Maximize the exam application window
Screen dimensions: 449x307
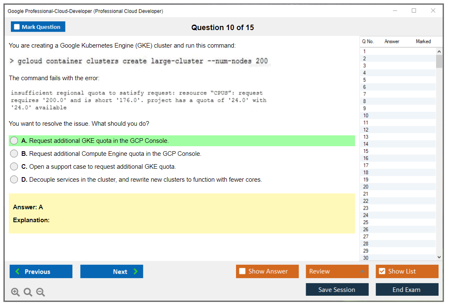click(414, 11)
